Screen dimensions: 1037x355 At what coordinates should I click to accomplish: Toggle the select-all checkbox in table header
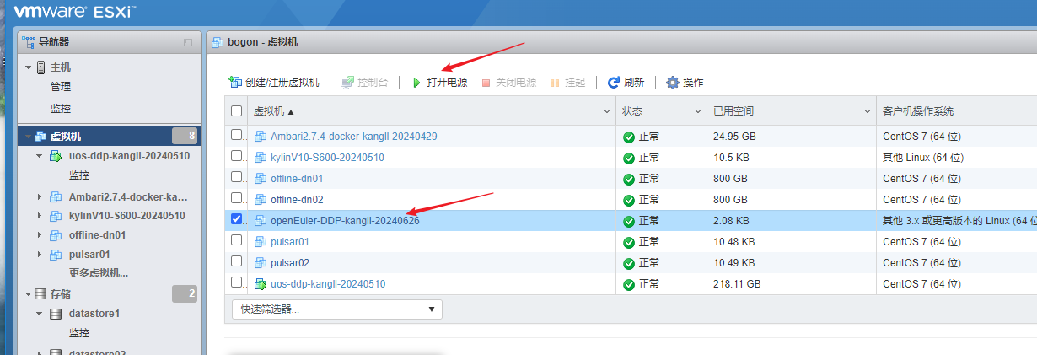pos(236,111)
